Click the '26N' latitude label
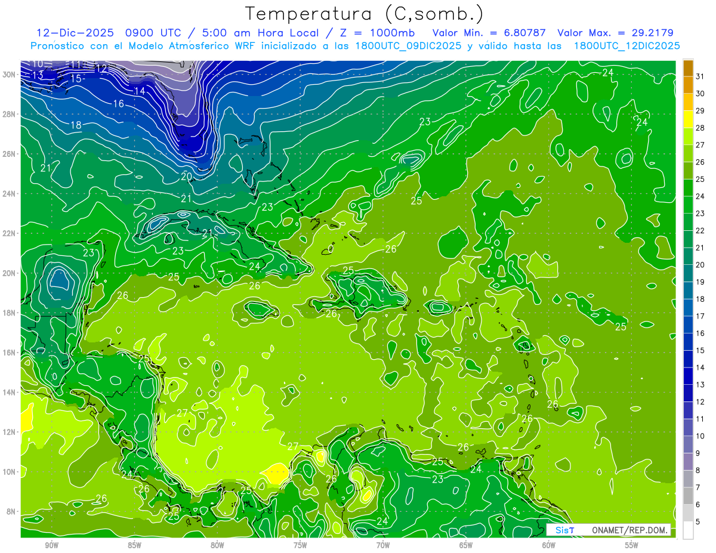The height and width of the screenshot is (553, 716). coord(10,153)
